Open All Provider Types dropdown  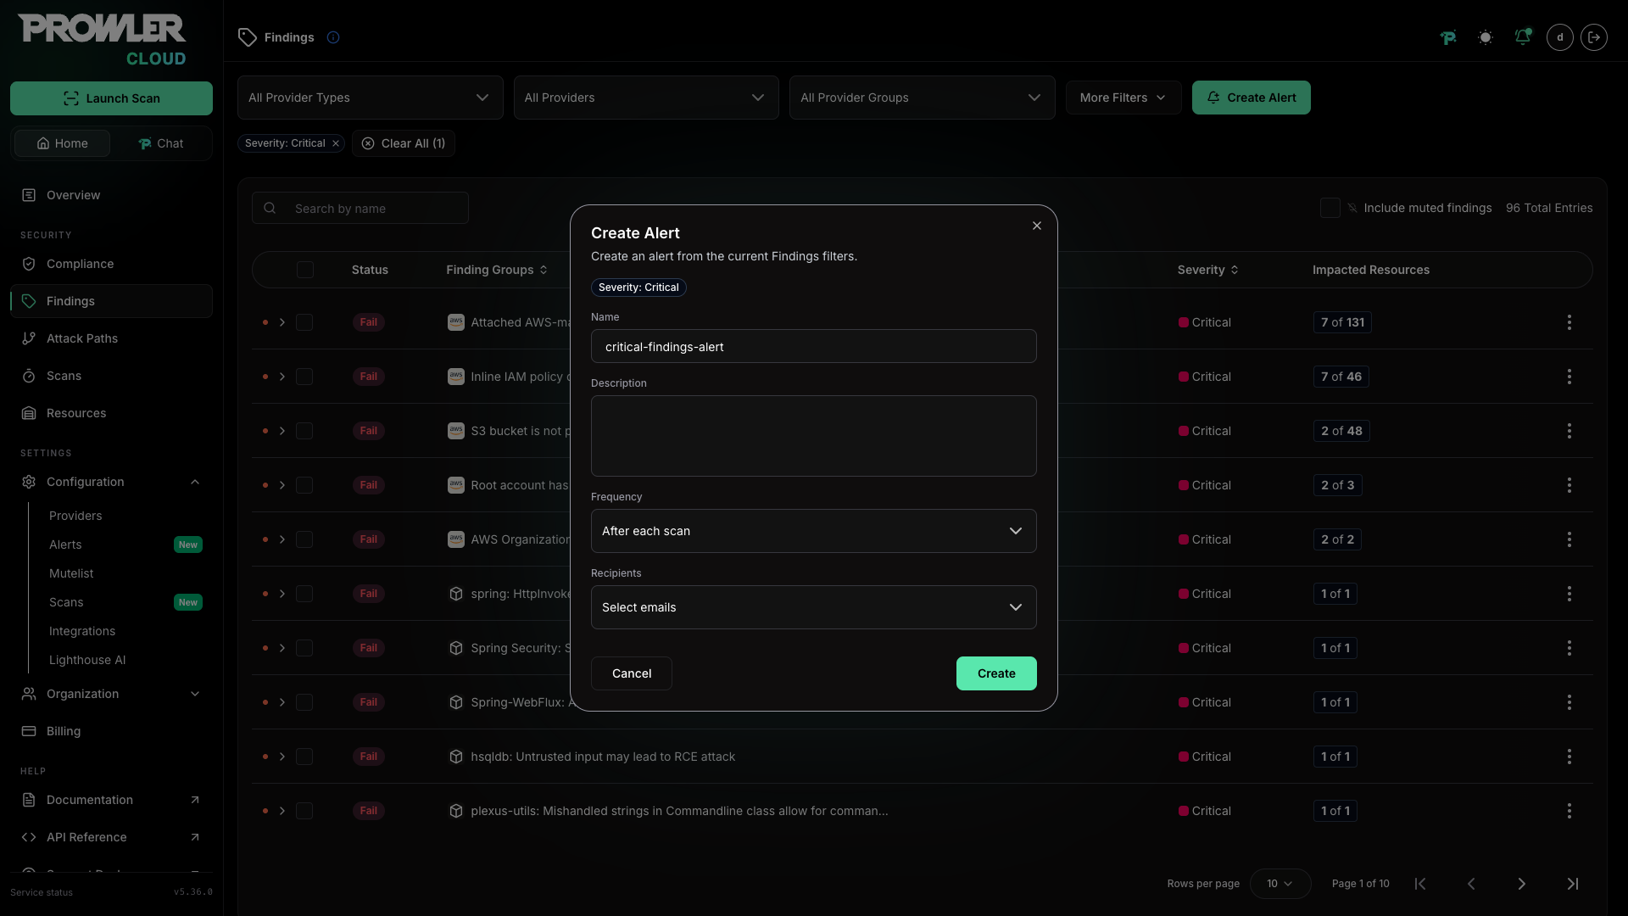point(370,98)
